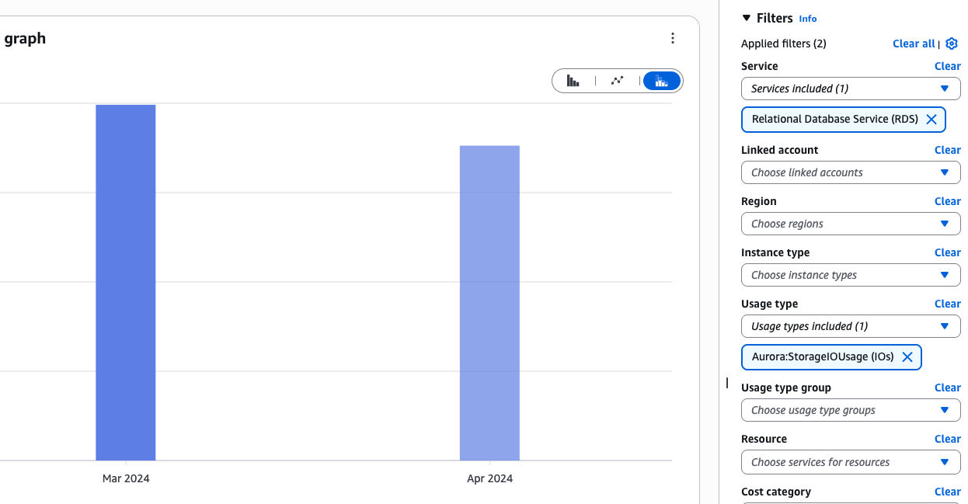
Task: Click the Info link beside Filters
Action: pyautogui.click(x=808, y=18)
